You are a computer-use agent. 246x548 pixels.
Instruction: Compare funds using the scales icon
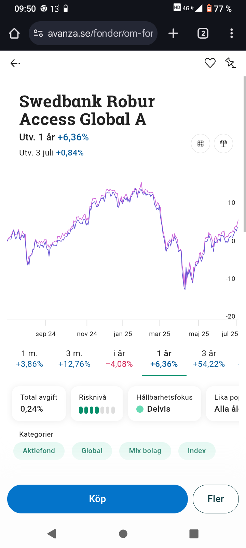223,144
